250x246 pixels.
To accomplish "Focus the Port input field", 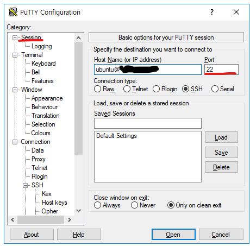I will click(x=221, y=70).
